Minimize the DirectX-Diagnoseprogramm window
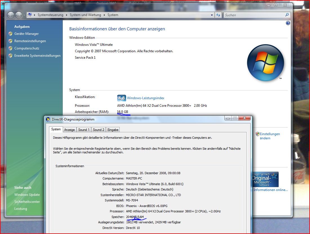Screen dimensions: 310x234 point(228,118)
